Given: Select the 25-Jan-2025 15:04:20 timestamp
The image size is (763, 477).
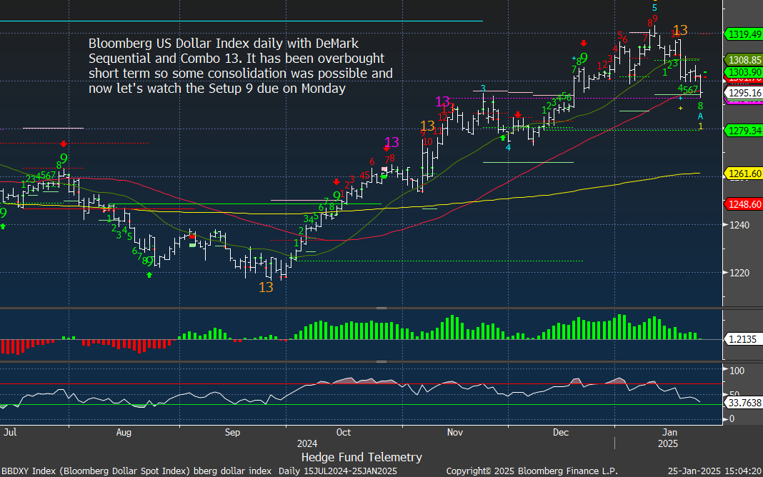Looking at the screenshot, I should click(x=715, y=471).
